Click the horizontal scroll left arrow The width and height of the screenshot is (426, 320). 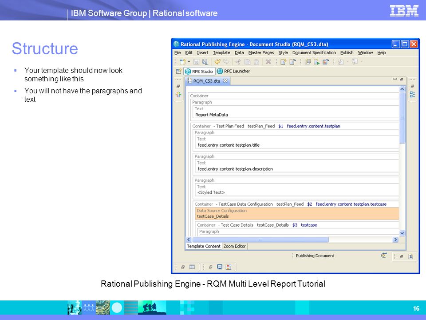click(189, 240)
